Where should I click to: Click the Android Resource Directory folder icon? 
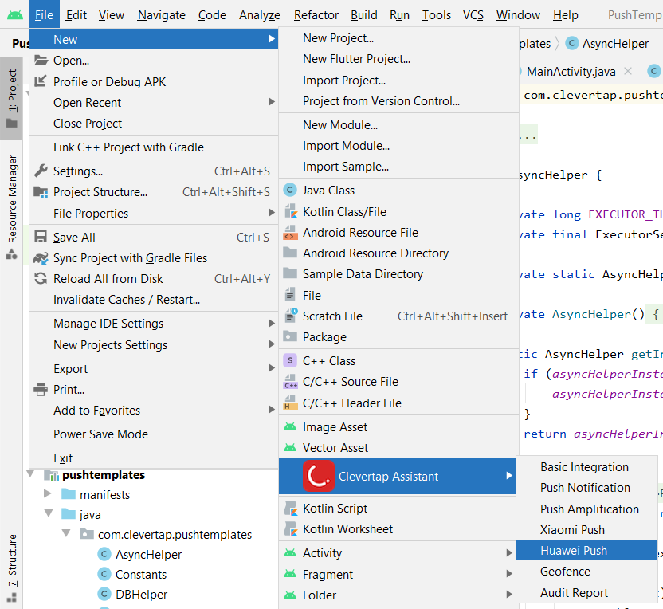coord(290,253)
